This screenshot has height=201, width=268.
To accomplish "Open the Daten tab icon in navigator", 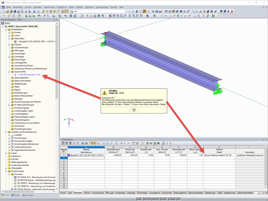I will [5, 195].
